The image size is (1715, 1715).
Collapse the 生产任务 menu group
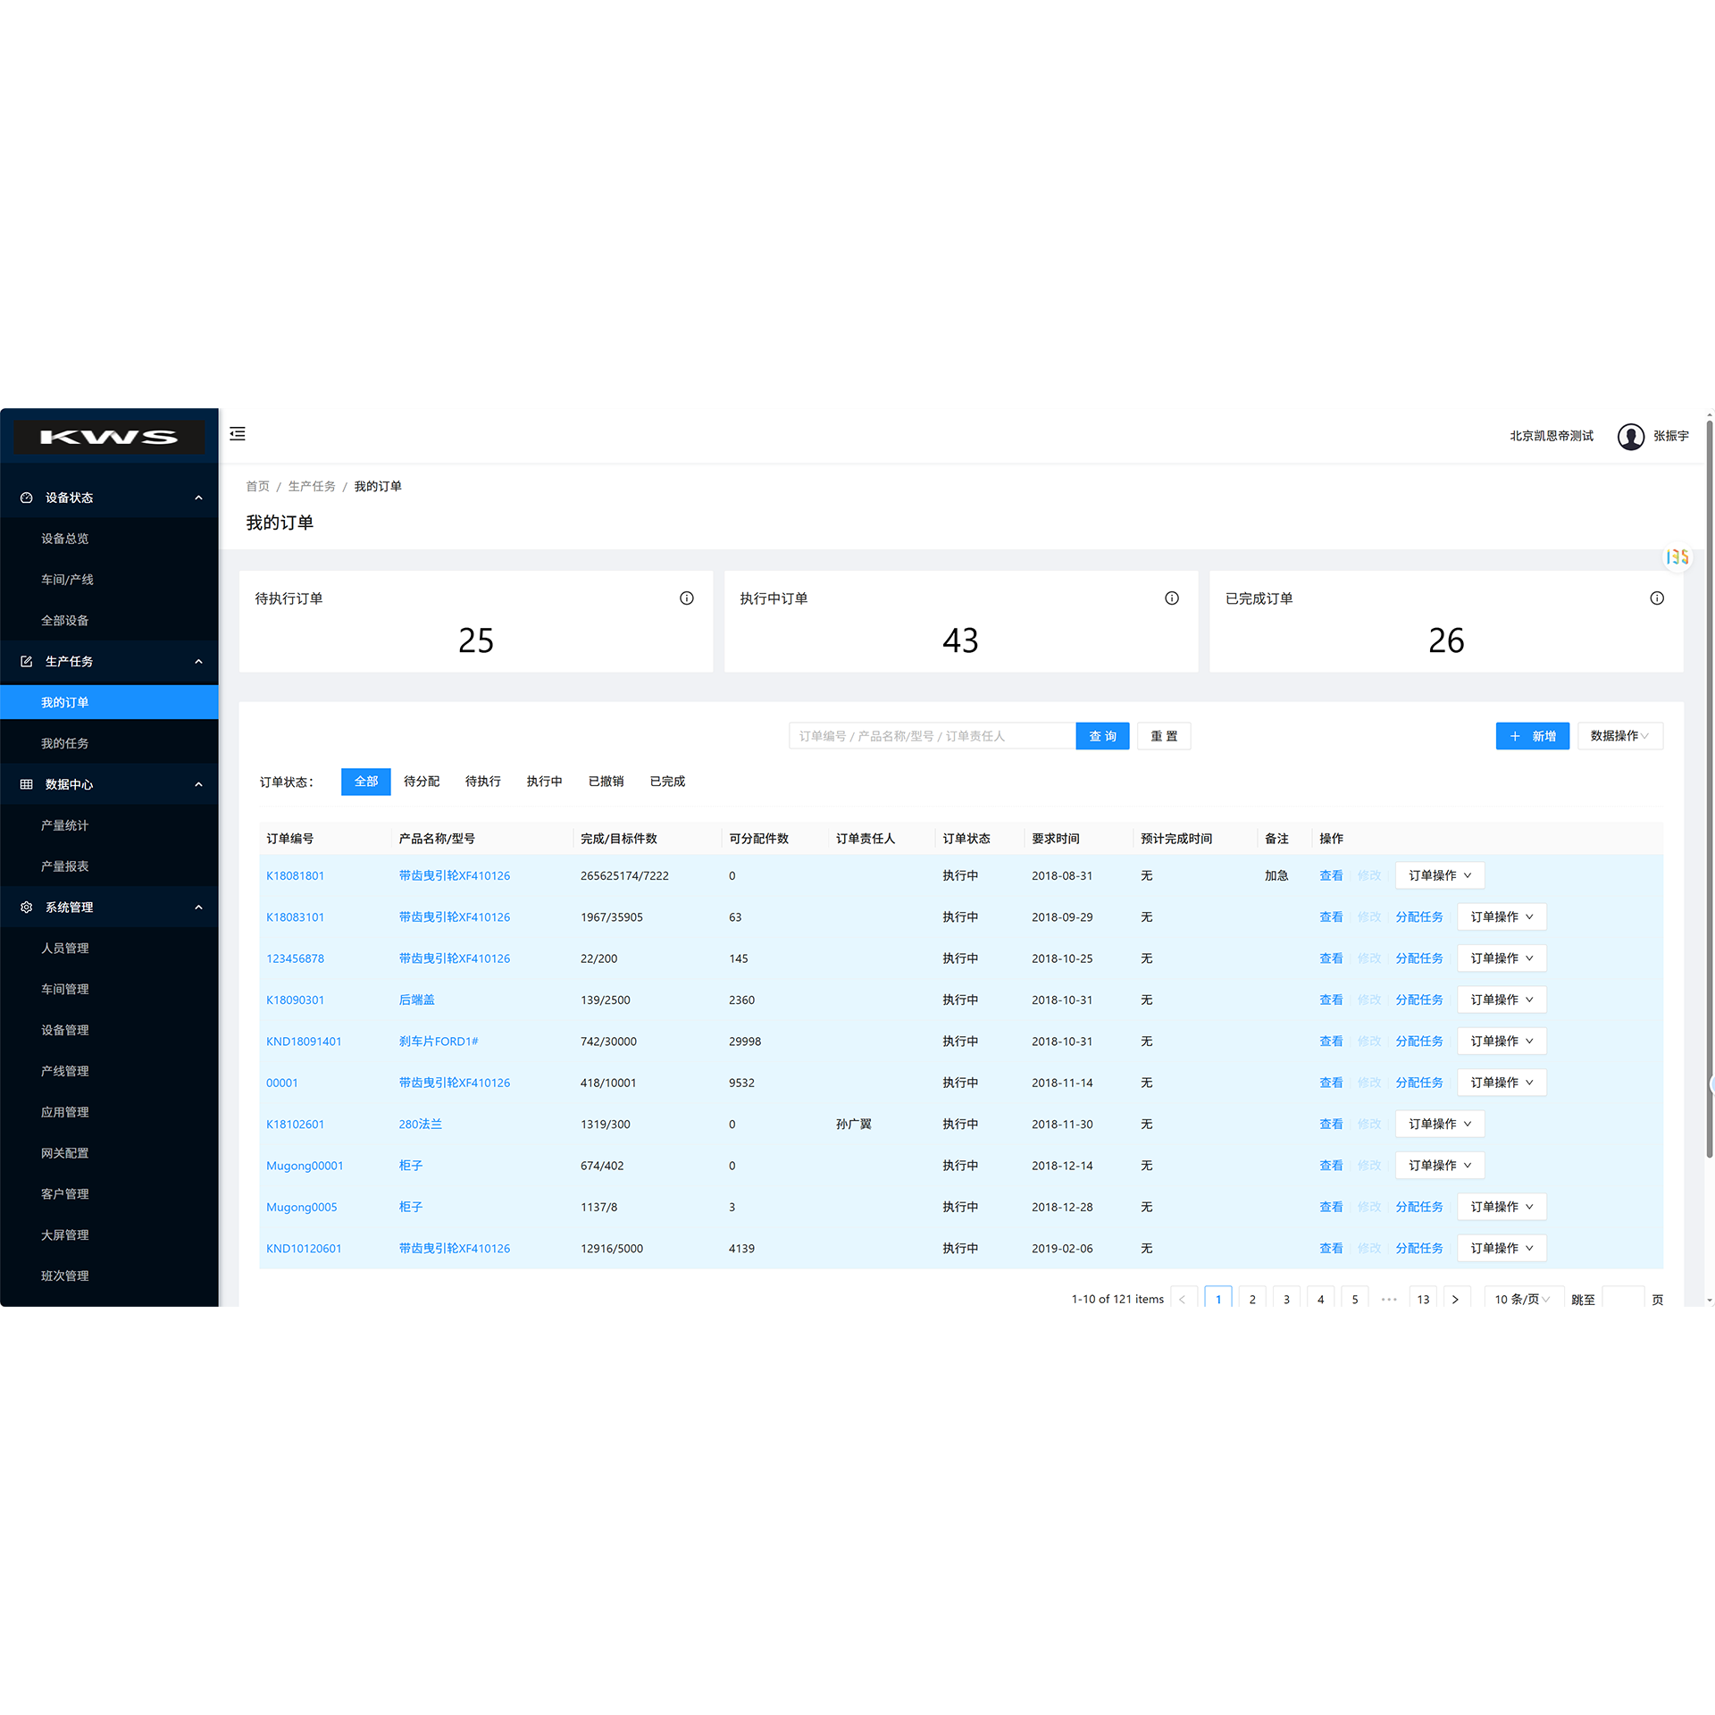tap(198, 662)
